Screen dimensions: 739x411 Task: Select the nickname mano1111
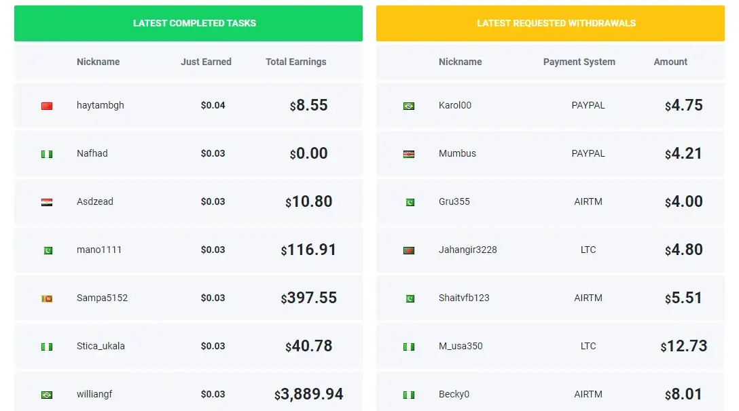(x=99, y=250)
